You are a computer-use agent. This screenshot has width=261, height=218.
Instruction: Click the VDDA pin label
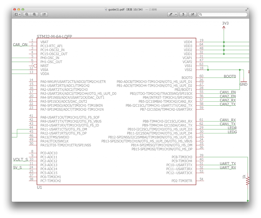pos(45,74)
